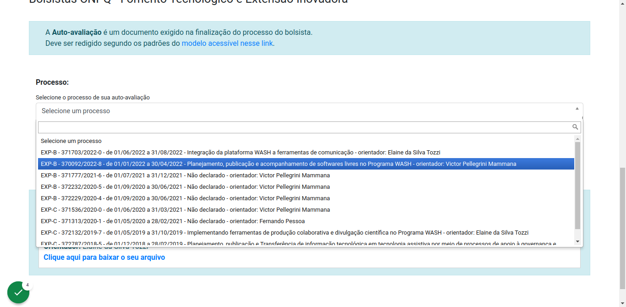Select process EXP-C 371313/2020-1 Fernando Pessoa
The width and height of the screenshot is (626, 307).
tap(306, 221)
